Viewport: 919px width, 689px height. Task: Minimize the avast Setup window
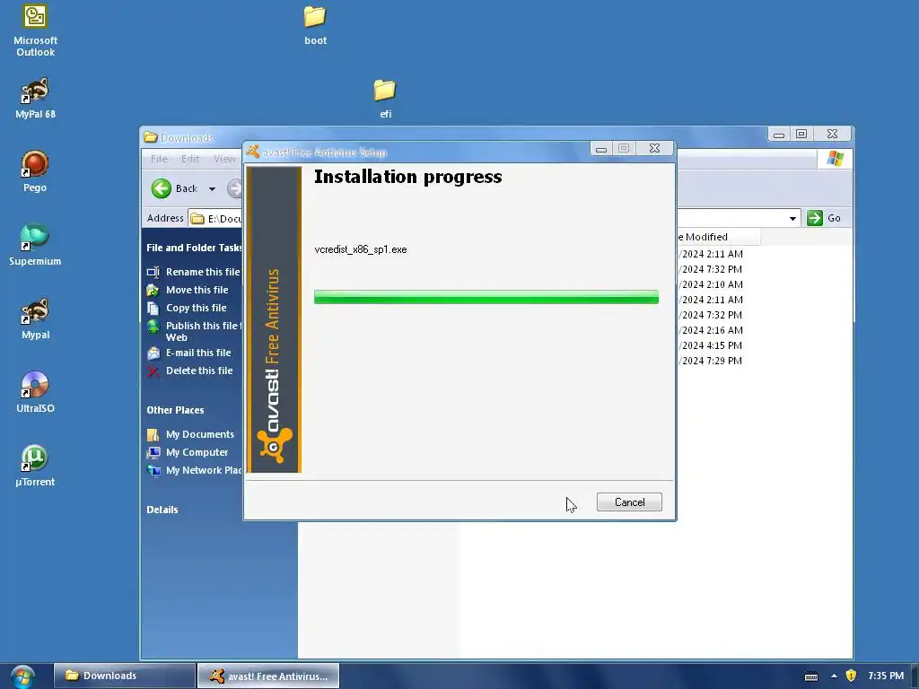coord(600,149)
